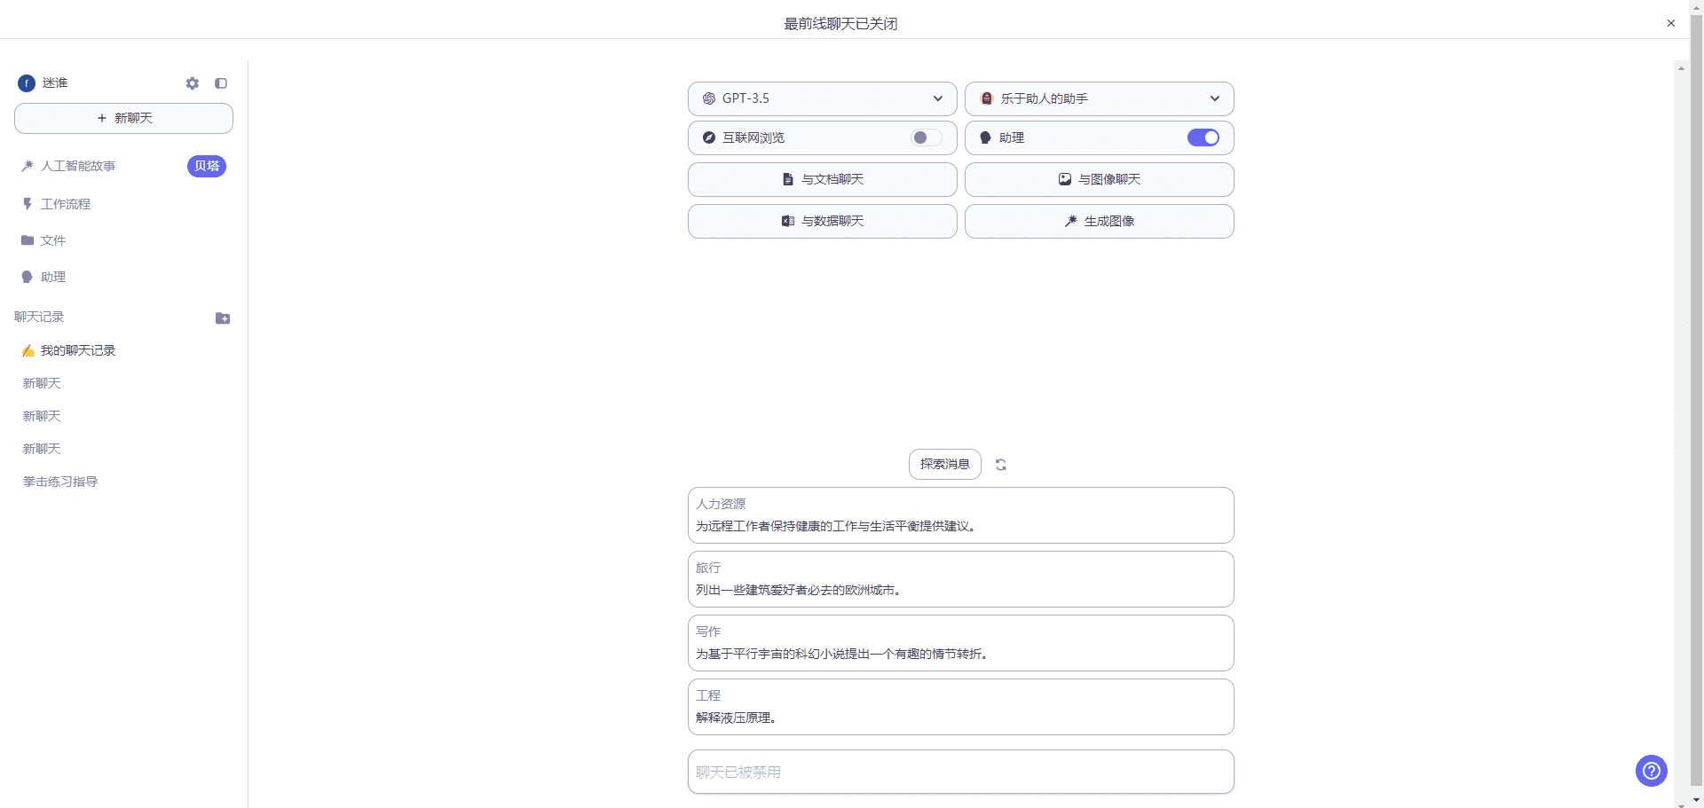Open 我的聊天记录 folder
This screenshot has height=808, width=1704.
click(x=78, y=350)
